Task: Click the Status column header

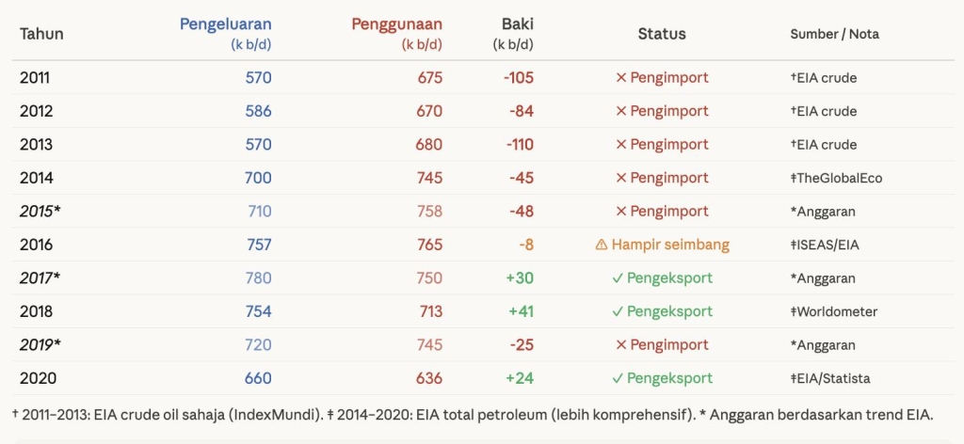Action: [662, 34]
